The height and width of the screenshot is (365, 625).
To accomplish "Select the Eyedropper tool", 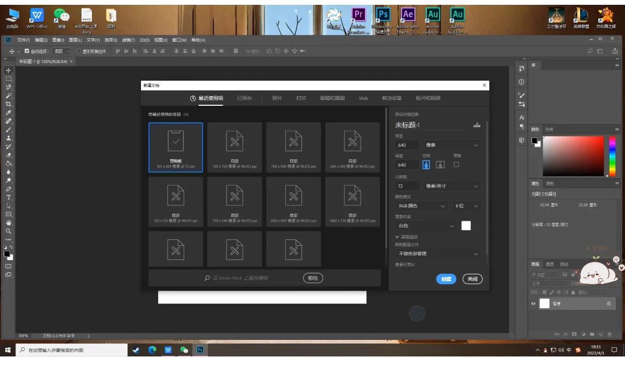I will (x=9, y=113).
